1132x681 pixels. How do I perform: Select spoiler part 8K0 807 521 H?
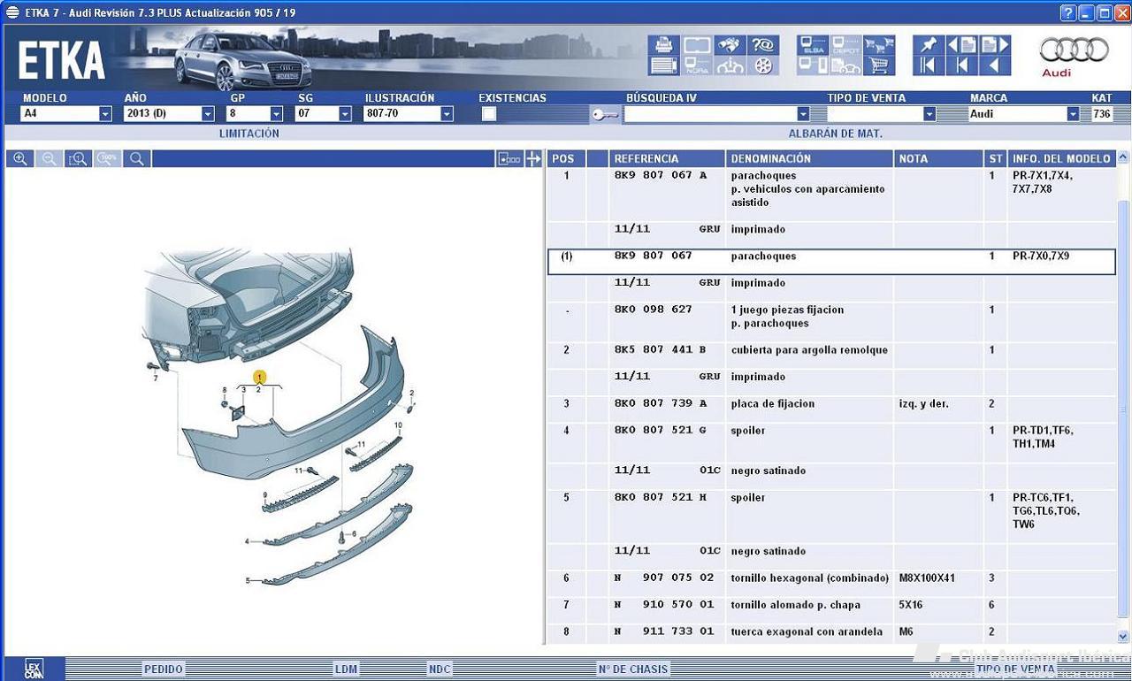(x=661, y=498)
